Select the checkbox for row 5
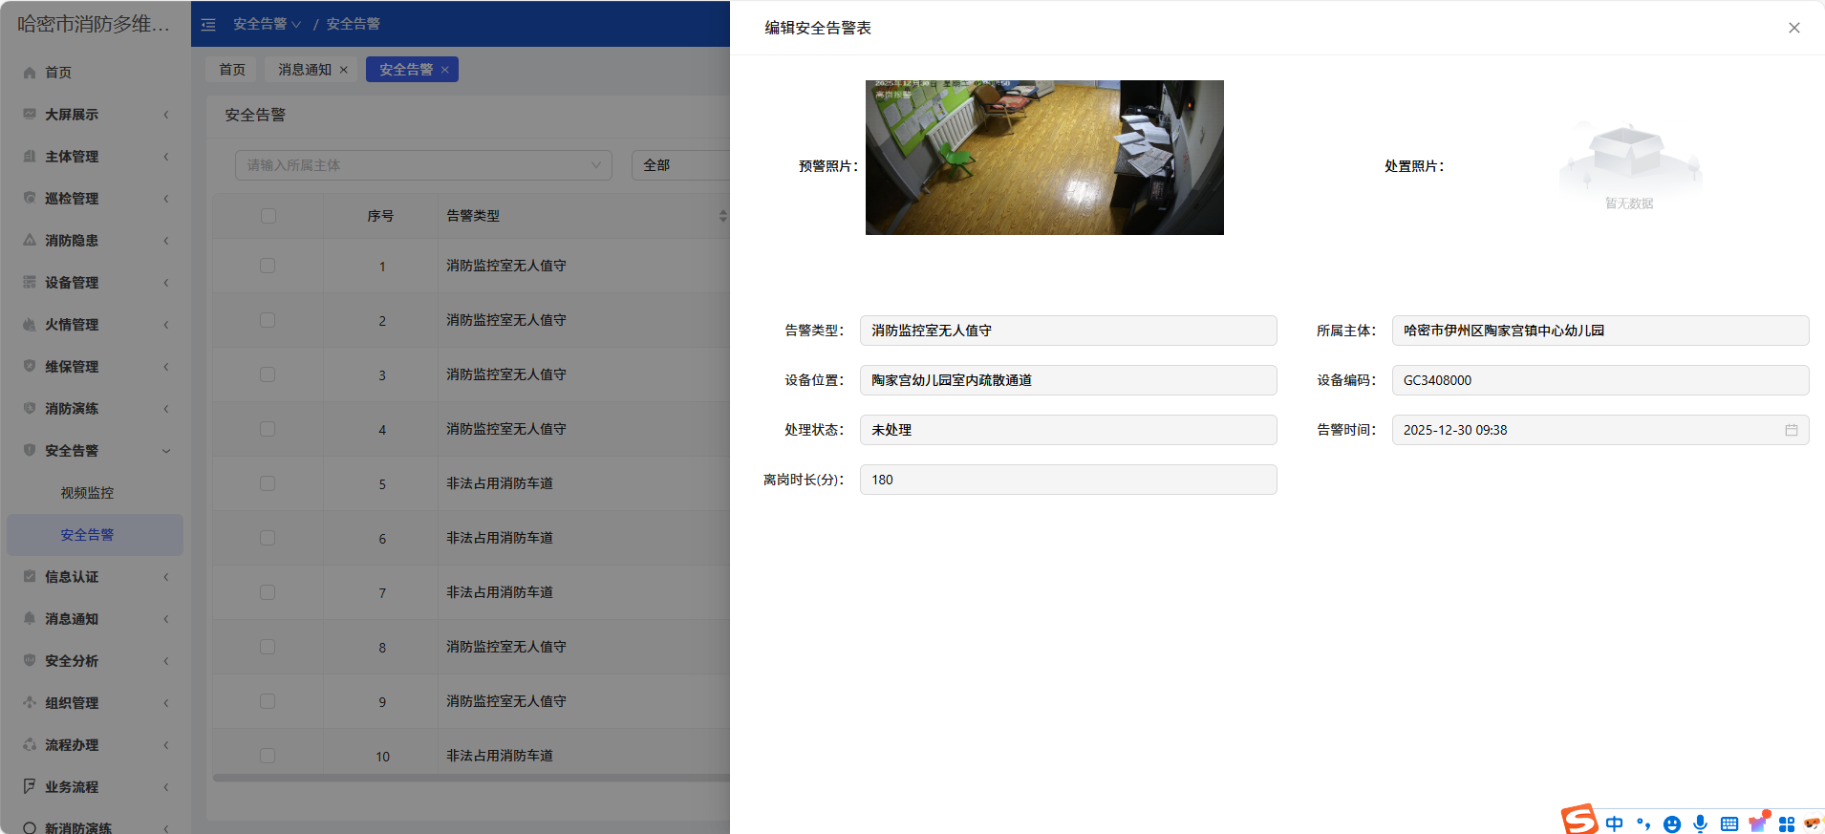The height and width of the screenshot is (834, 1825). (x=268, y=483)
